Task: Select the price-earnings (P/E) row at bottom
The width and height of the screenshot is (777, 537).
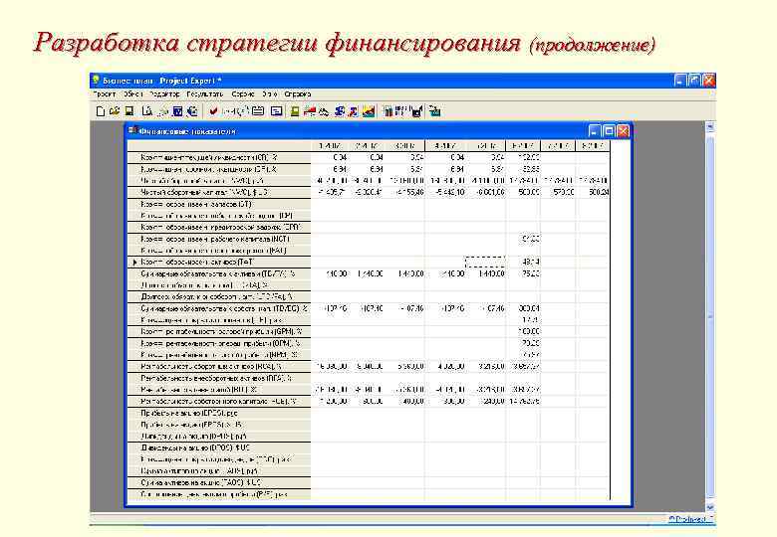Action: pyautogui.click(x=219, y=494)
